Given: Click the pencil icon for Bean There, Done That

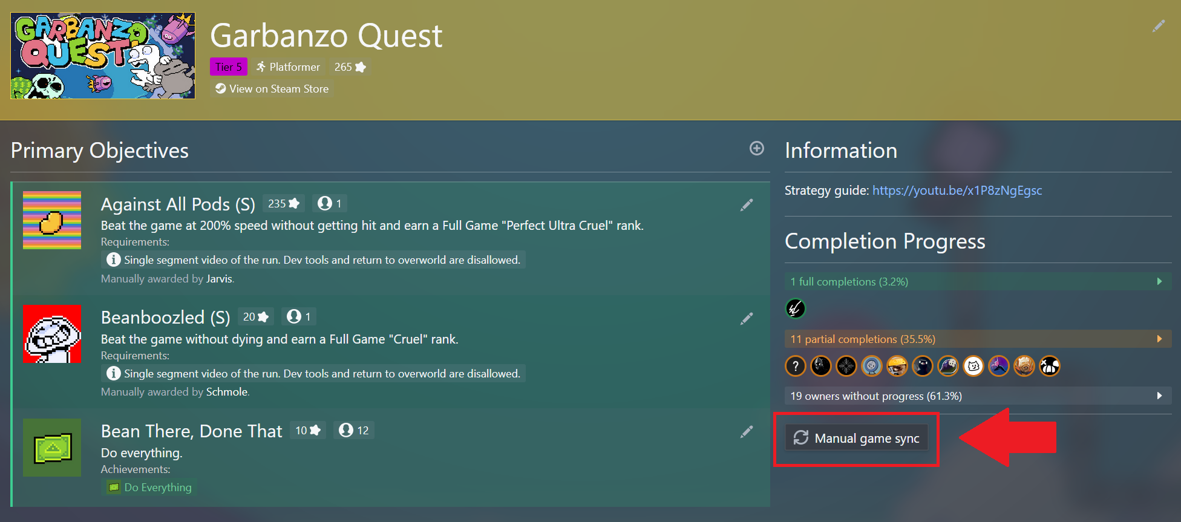Looking at the screenshot, I should pos(747,432).
